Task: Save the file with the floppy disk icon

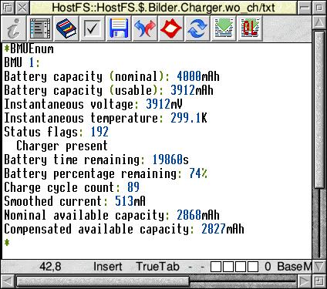Action: click(x=119, y=29)
